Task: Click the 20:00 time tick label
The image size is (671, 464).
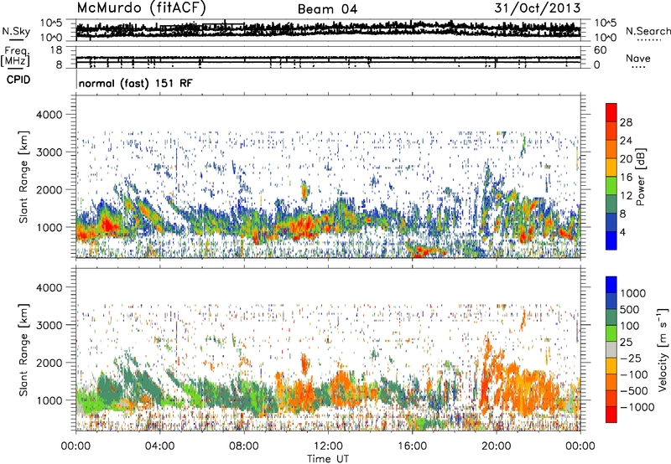Action: click(497, 446)
